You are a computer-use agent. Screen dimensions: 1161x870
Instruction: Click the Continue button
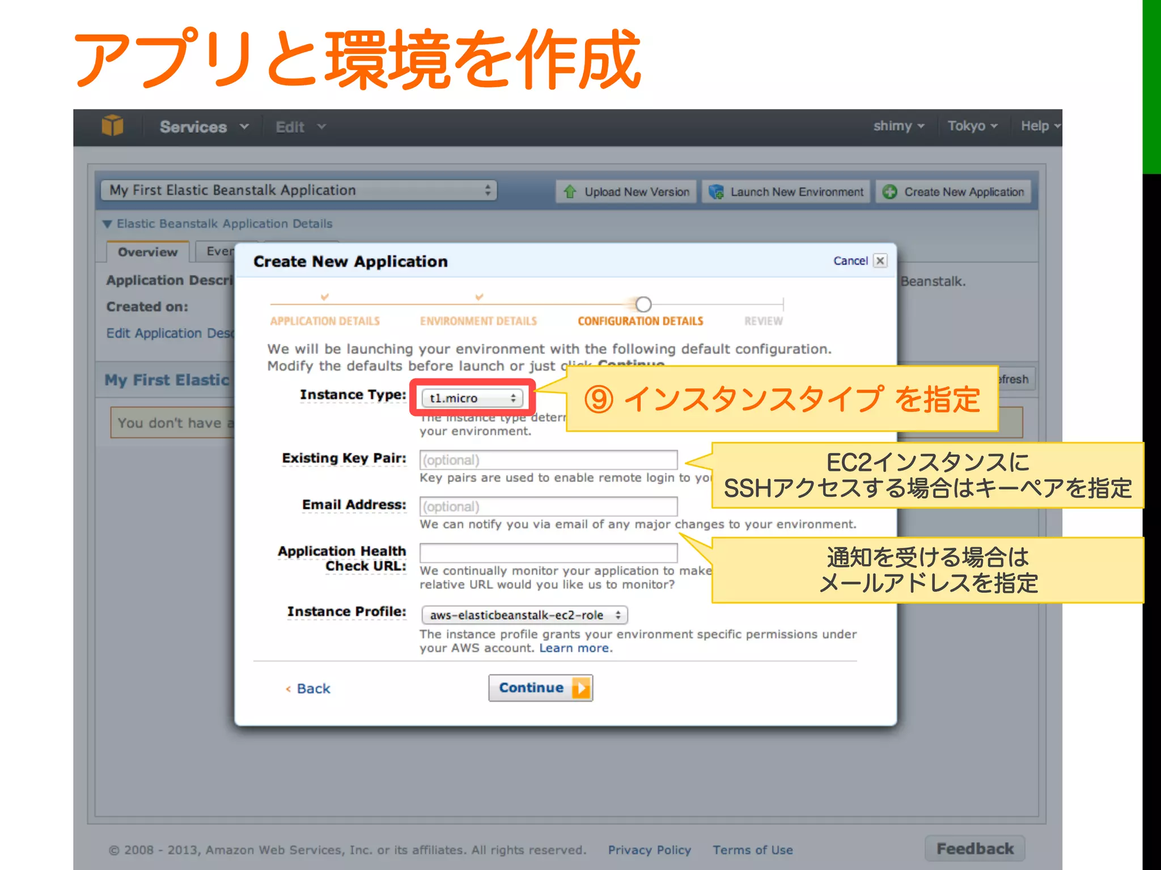tap(541, 688)
